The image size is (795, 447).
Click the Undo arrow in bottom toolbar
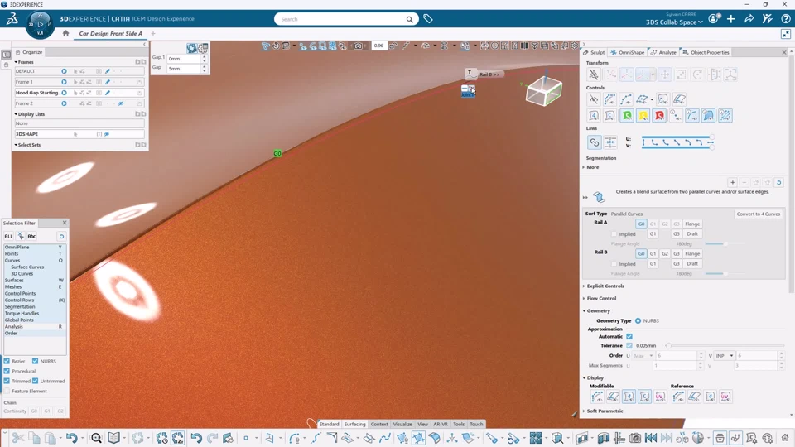[x=71, y=437]
